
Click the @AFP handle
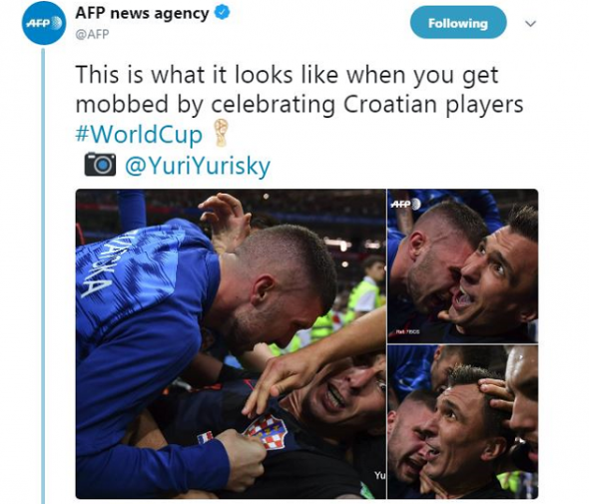[92, 34]
